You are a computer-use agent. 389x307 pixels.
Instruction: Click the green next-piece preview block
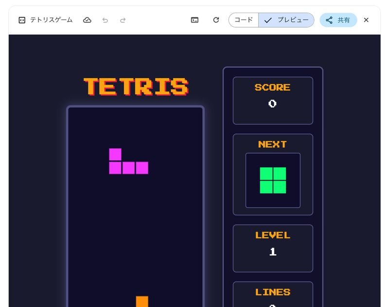point(273,181)
